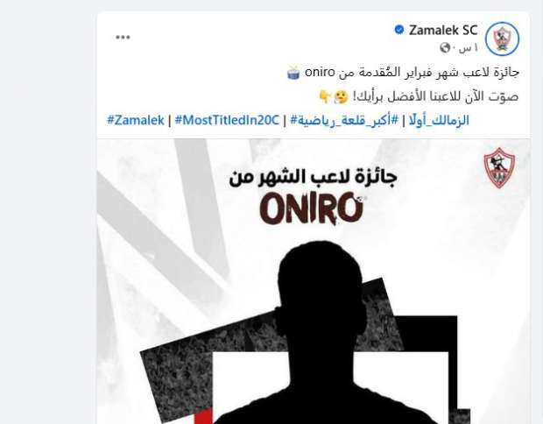The image size is (543, 424).
Task: Click the Zamalek SC profile picture
Action: 502,39
